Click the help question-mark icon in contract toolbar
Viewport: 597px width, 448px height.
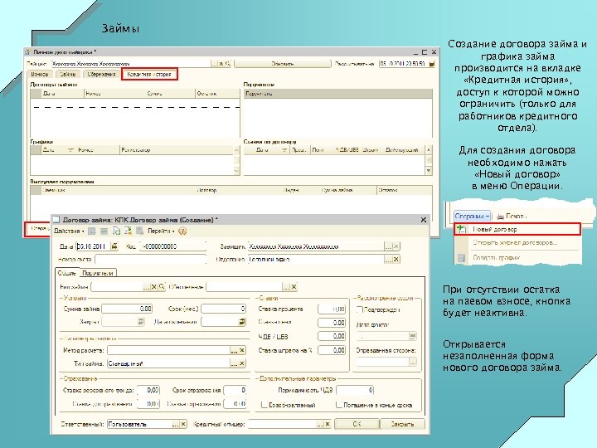point(182,231)
